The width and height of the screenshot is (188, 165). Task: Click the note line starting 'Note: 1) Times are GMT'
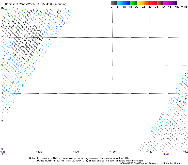(x=79, y=158)
